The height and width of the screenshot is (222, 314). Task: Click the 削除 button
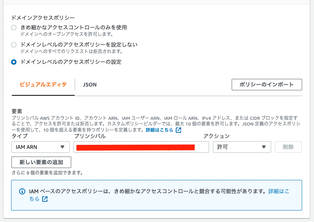pyautogui.click(x=288, y=147)
